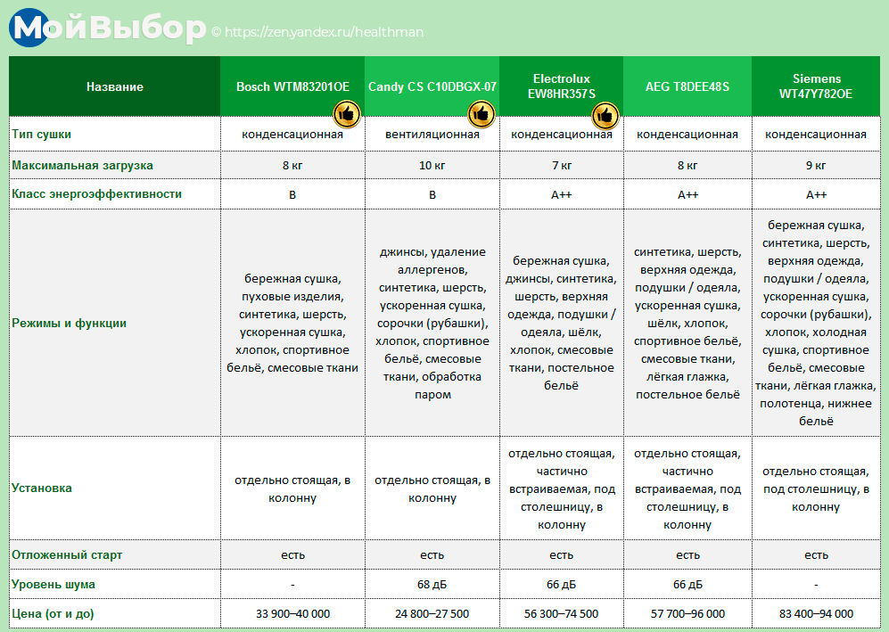Image resolution: width=889 pixels, height=632 pixels.
Task: Select the вентиляционная cell for Candy
Action: (x=432, y=135)
